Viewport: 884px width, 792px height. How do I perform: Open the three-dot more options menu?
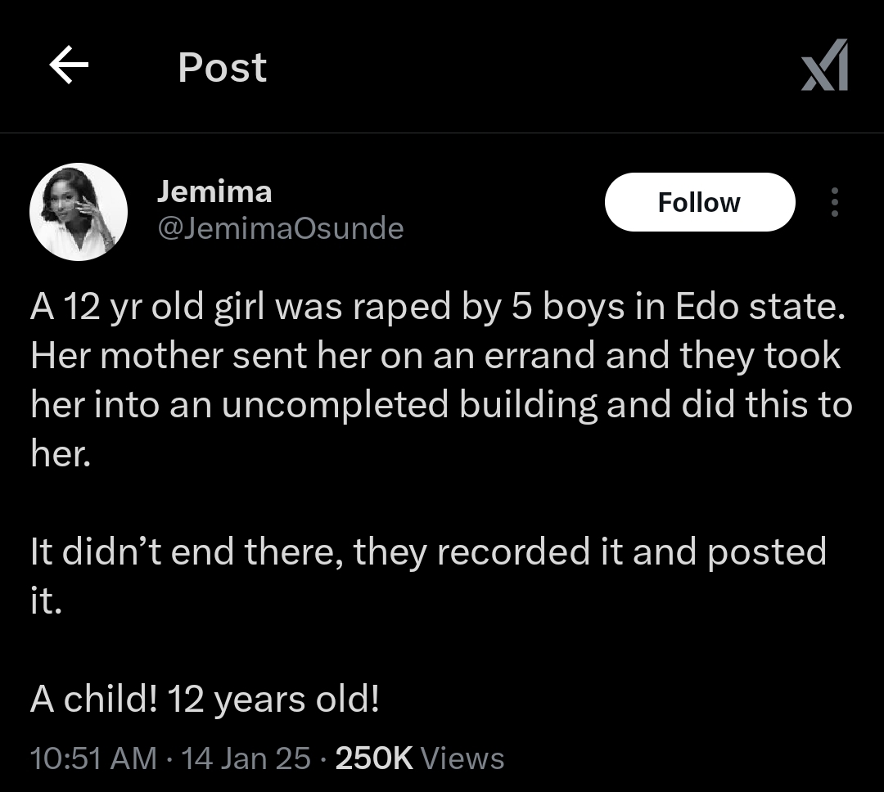(x=834, y=202)
